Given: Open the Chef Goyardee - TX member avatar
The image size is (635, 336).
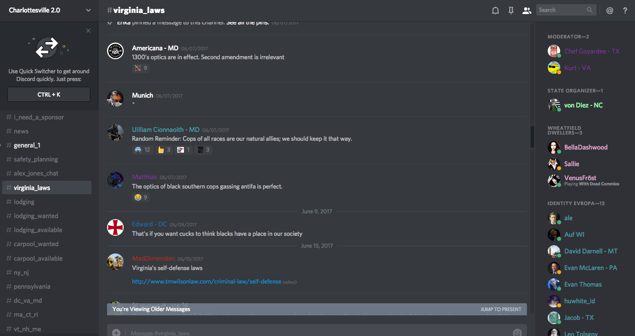Looking at the screenshot, I should 554,51.
